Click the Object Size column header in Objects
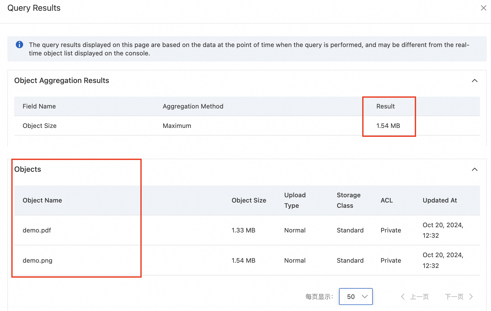 [x=249, y=200]
